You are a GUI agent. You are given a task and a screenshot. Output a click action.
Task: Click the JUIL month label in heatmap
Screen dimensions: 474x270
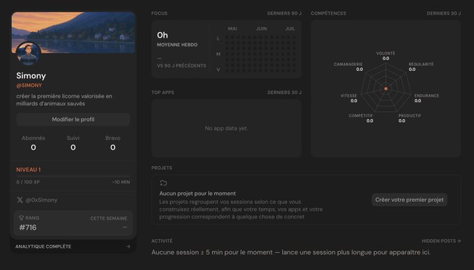click(x=290, y=29)
